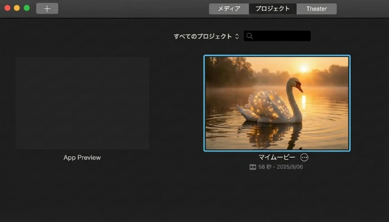Select the blank App Preview project thumbnail
This screenshot has height=222, width=389.
click(x=82, y=103)
